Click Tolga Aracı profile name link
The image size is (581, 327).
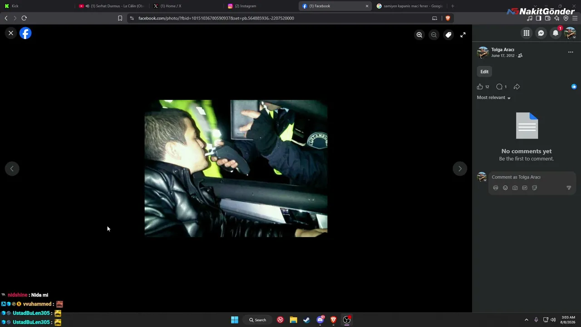502,50
